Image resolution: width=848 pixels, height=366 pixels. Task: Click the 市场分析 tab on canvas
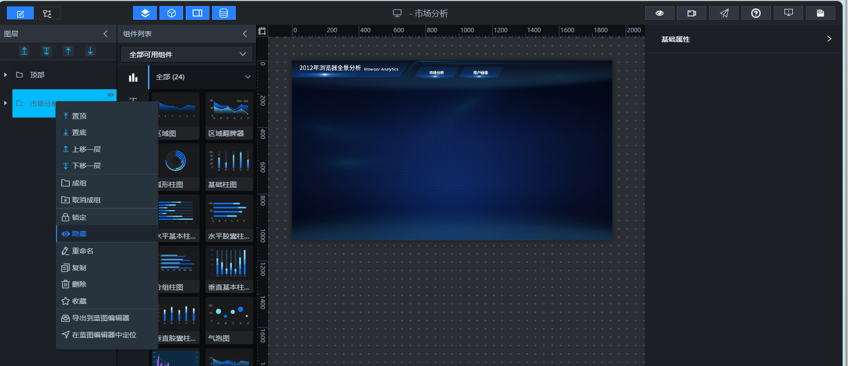tap(436, 73)
